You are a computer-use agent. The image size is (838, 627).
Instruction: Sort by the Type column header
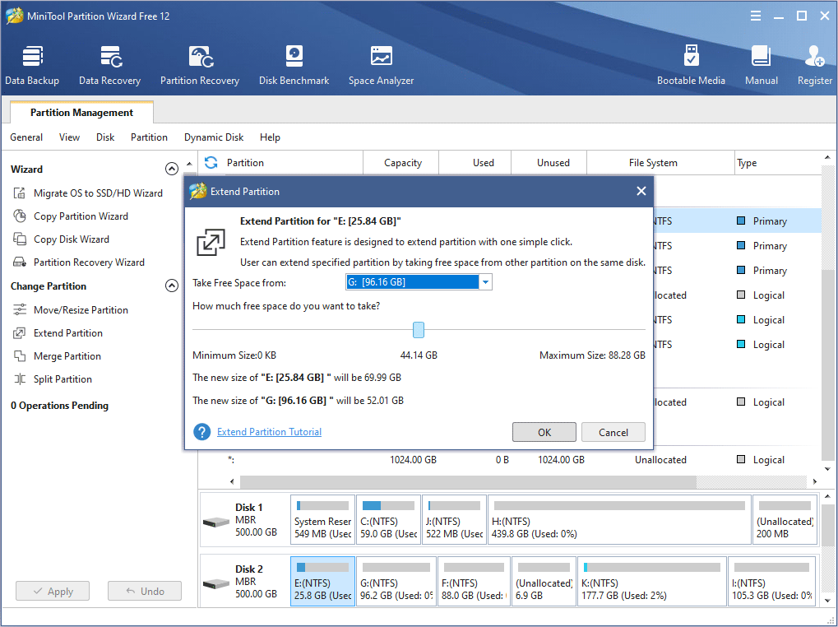pos(778,162)
